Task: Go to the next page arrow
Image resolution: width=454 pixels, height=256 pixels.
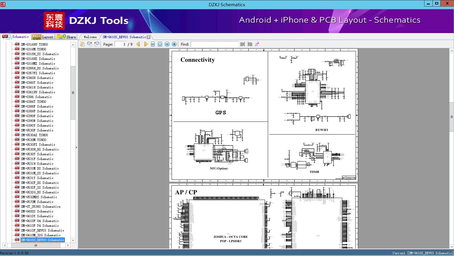Action: pos(146,44)
